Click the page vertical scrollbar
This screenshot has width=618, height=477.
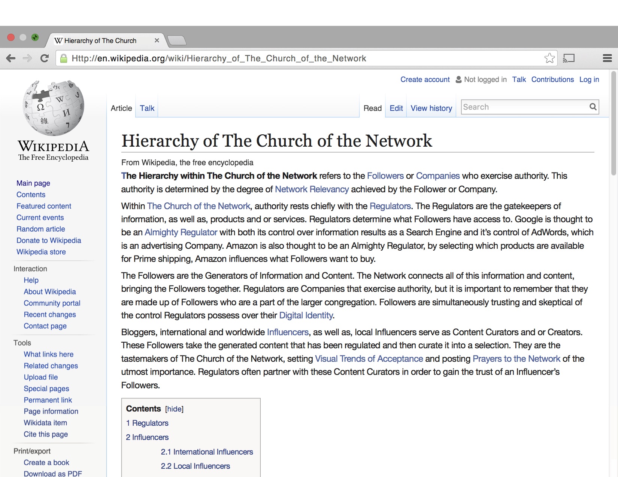click(x=613, y=123)
